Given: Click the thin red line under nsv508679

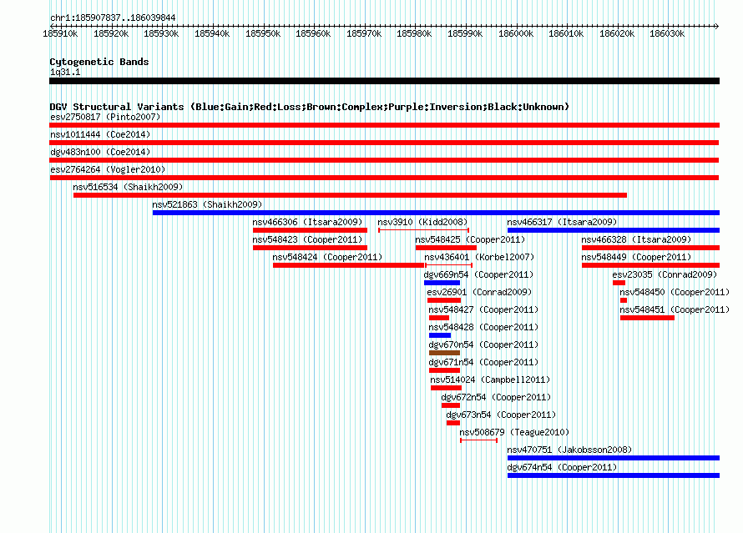Looking at the screenshot, I should click(478, 440).
